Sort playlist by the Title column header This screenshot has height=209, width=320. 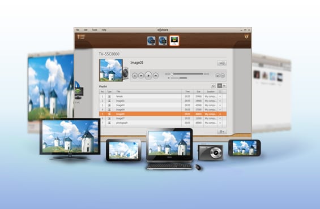tap(147, 92)
